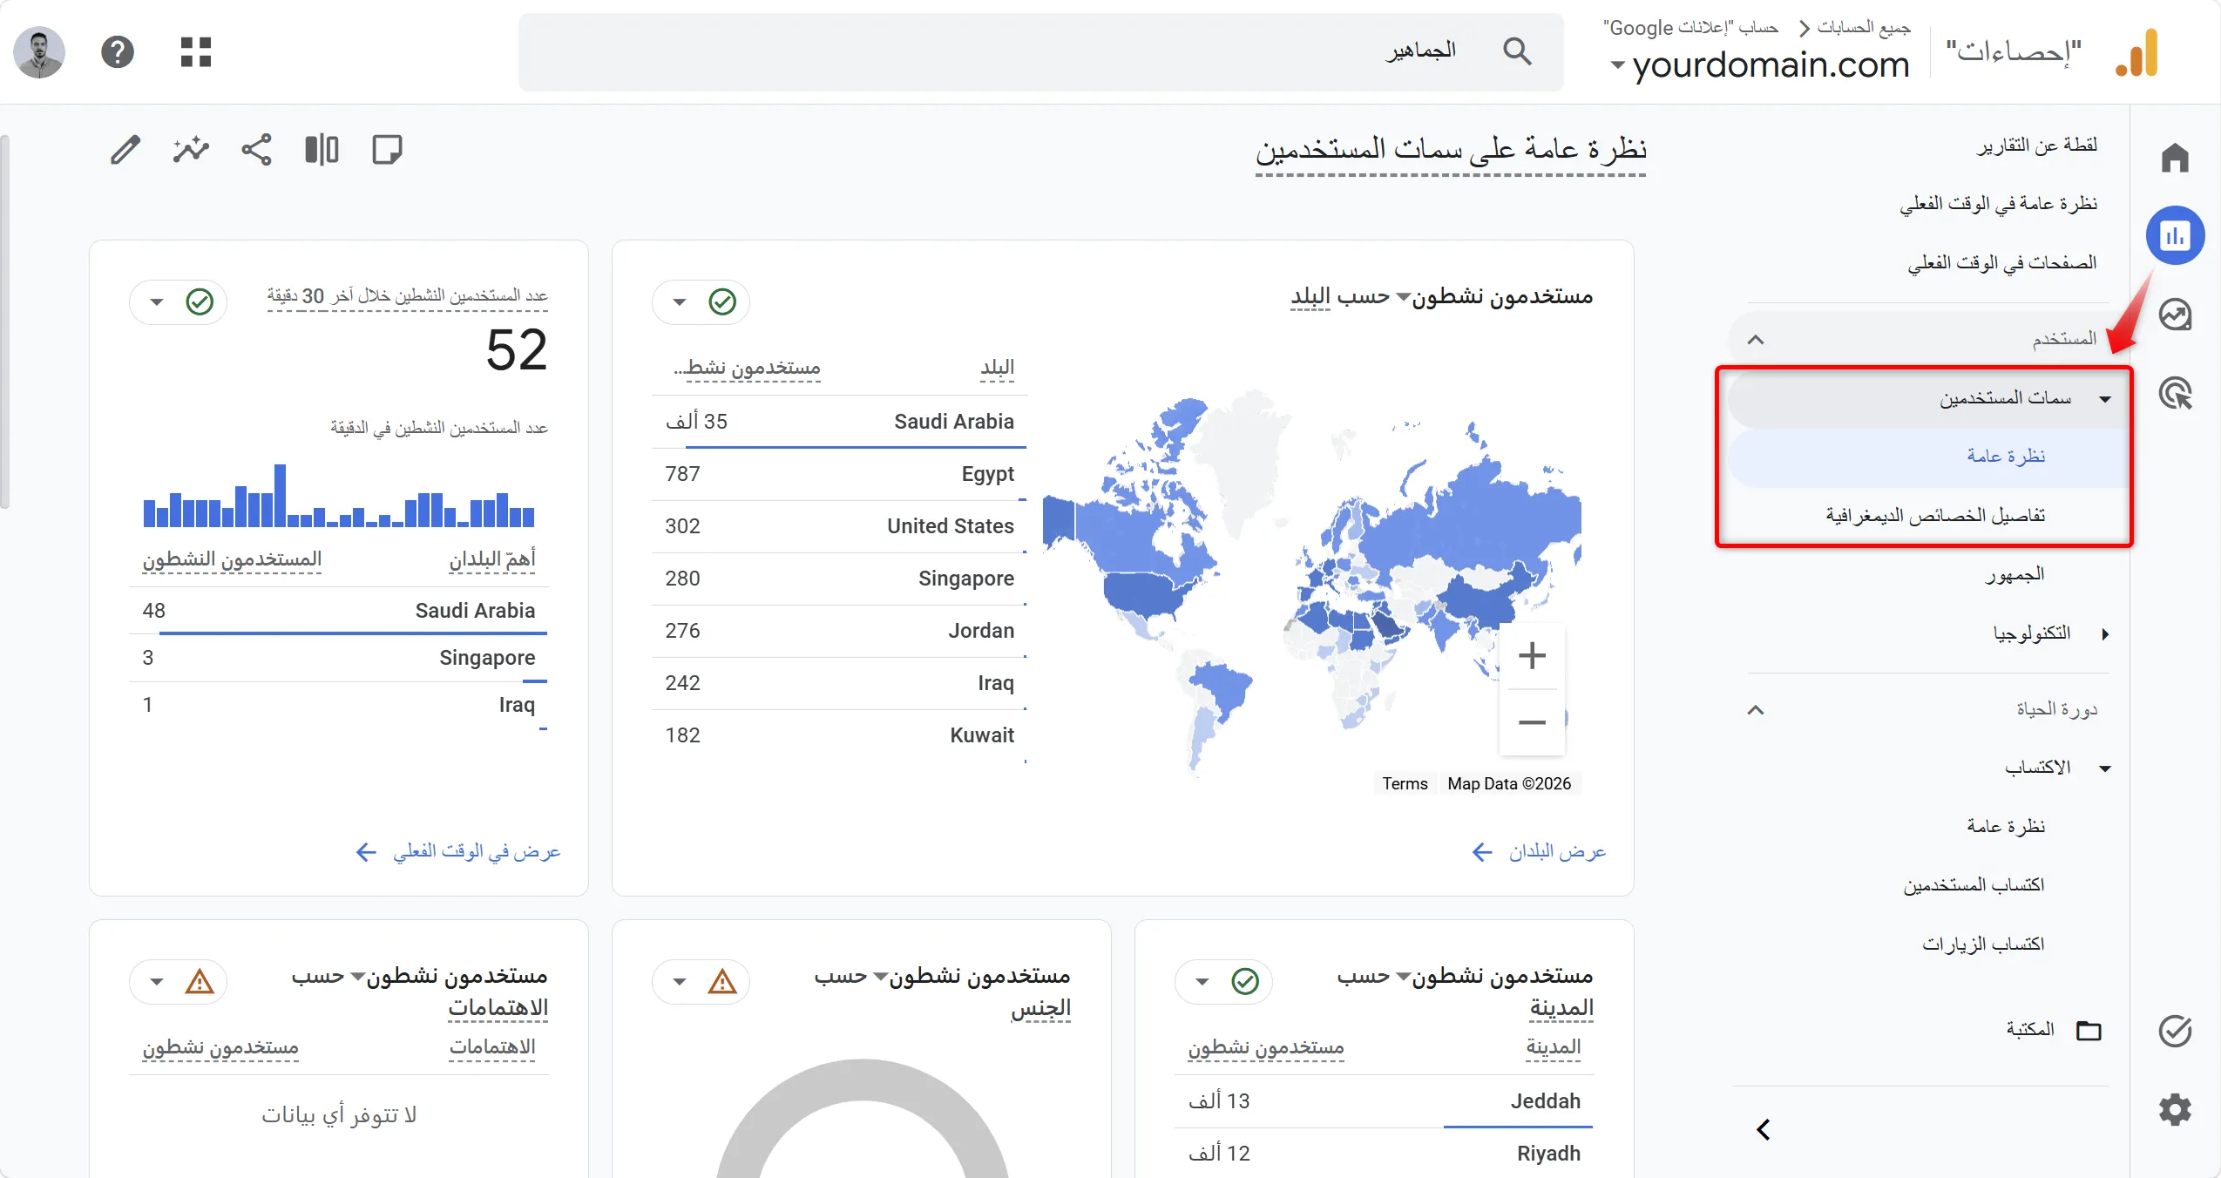Open نظرة عامة under الاكتساب
Viewport: 2221px width, 1178px height.
tap(2006, 826)
